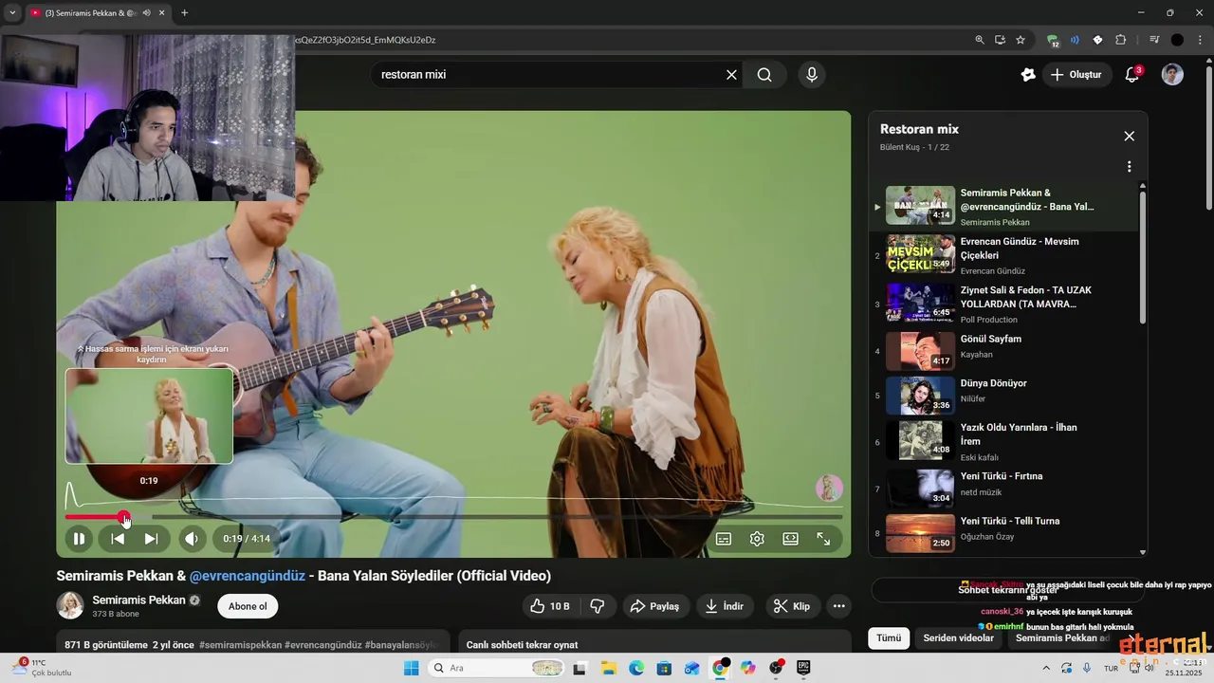The width and height of the screenshot is (1214, 683).
Task: Bookmark this page with the star icon
Action: tap(1021, 40)
